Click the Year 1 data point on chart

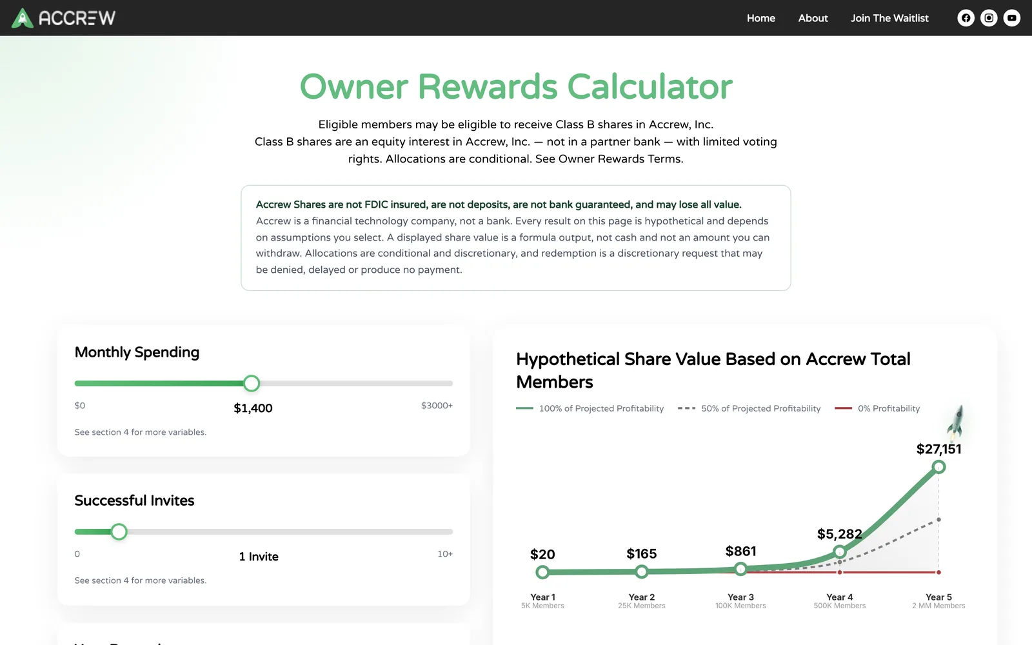coord(542,572)
